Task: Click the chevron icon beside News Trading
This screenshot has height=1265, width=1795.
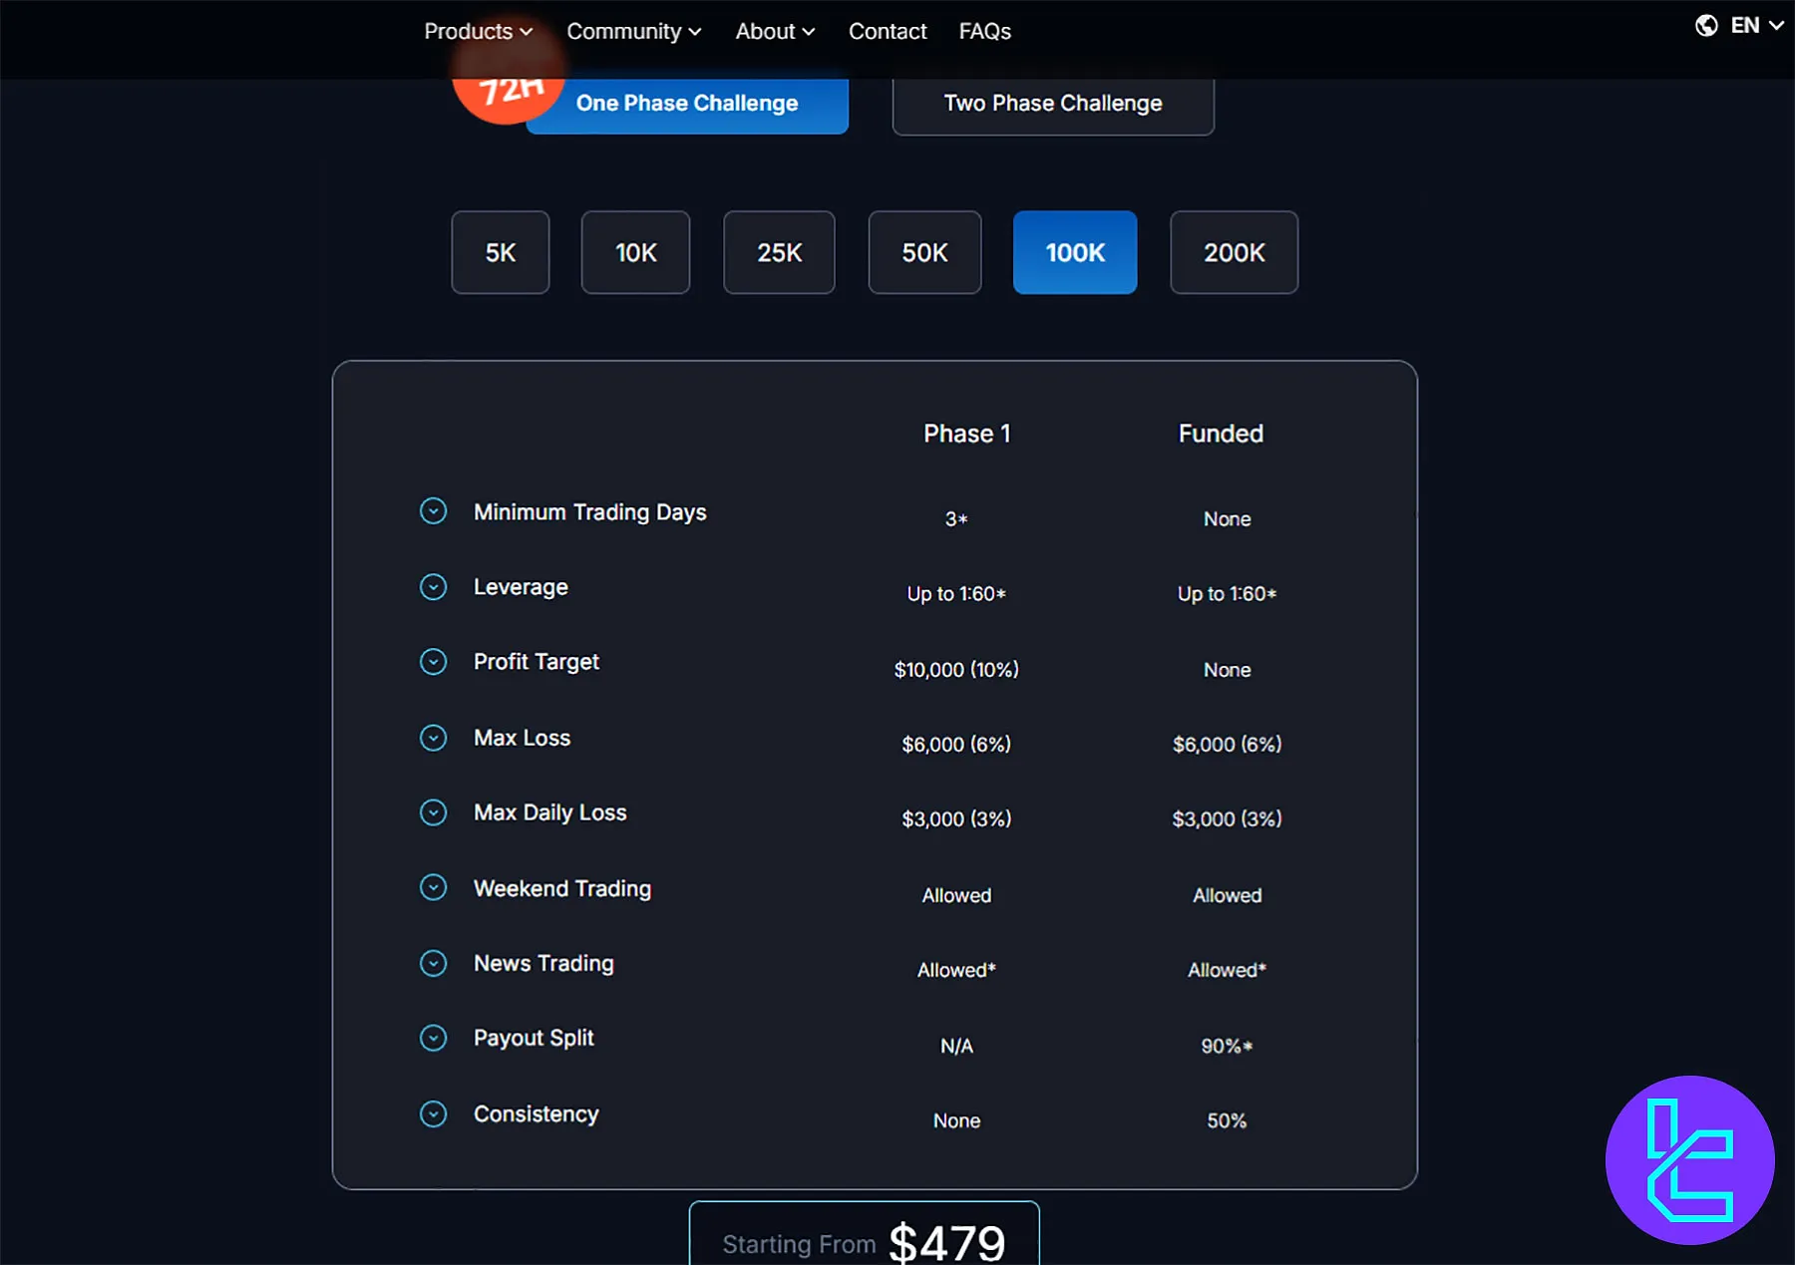Action: click(x=434, y=963)
